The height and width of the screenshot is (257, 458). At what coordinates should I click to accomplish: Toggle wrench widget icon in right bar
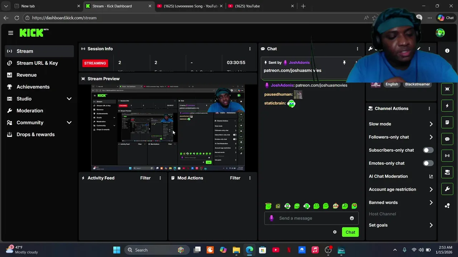(447, 189)
